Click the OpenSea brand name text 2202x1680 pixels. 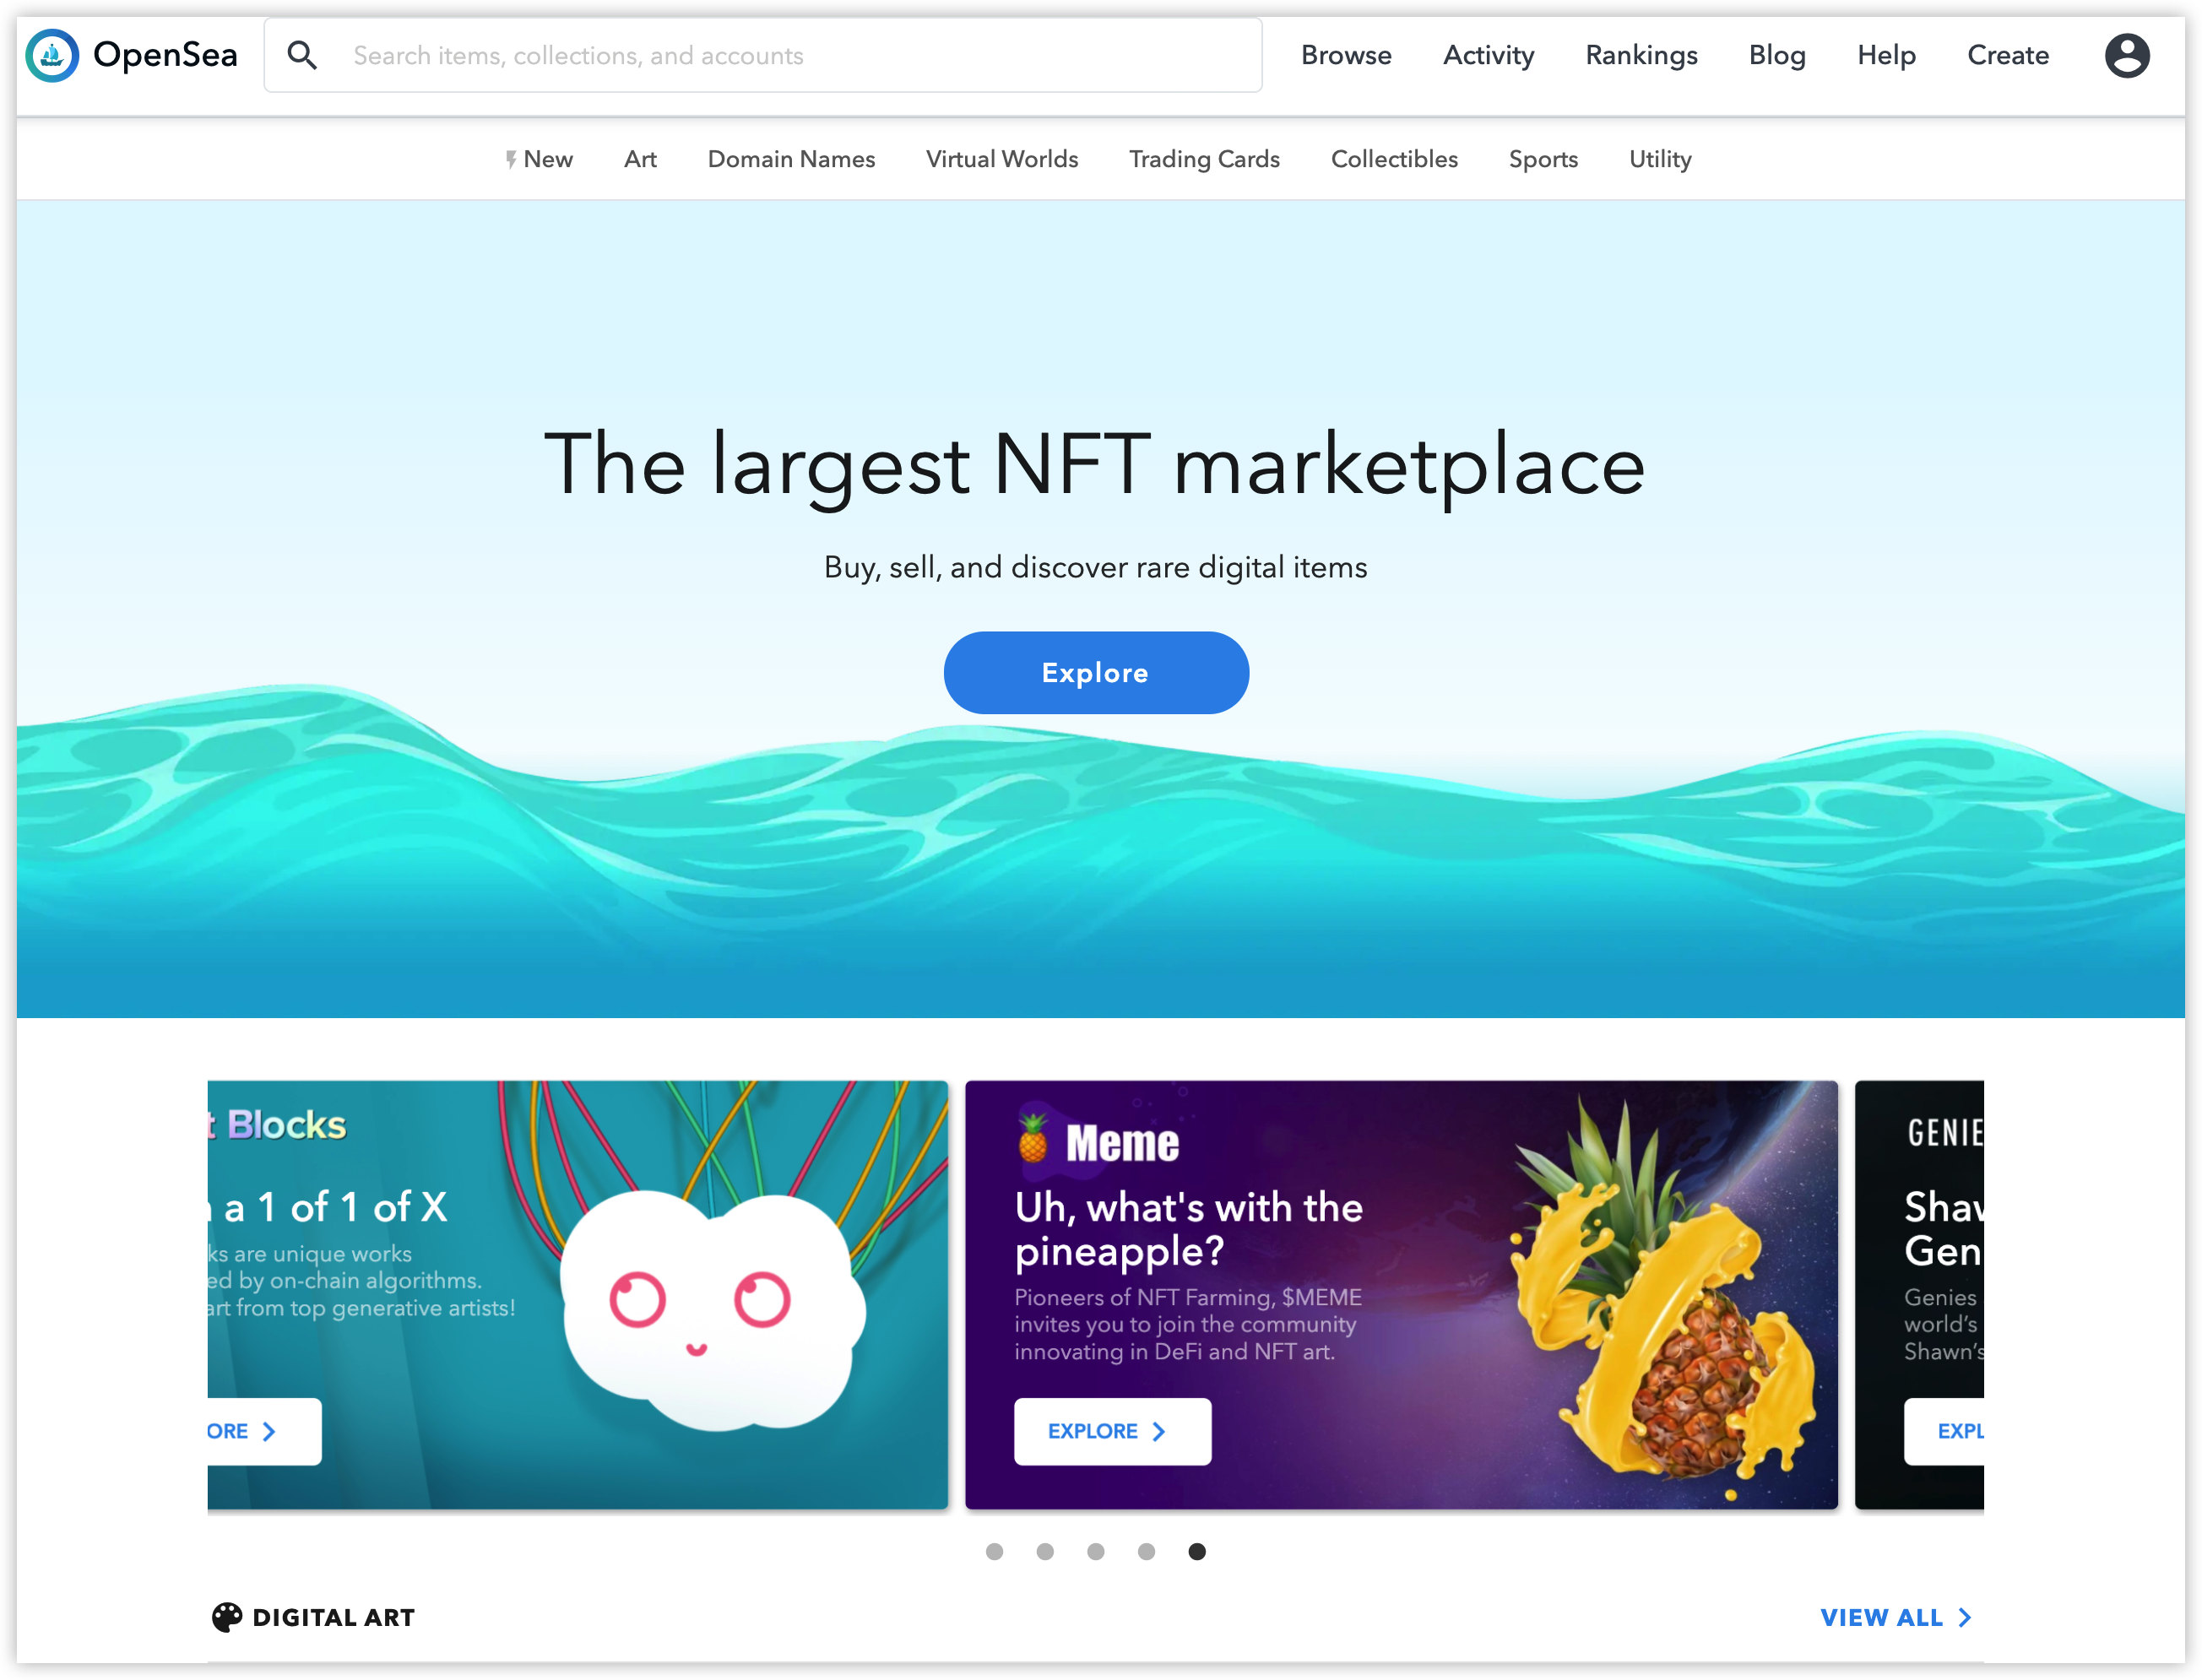click(165, 55)
